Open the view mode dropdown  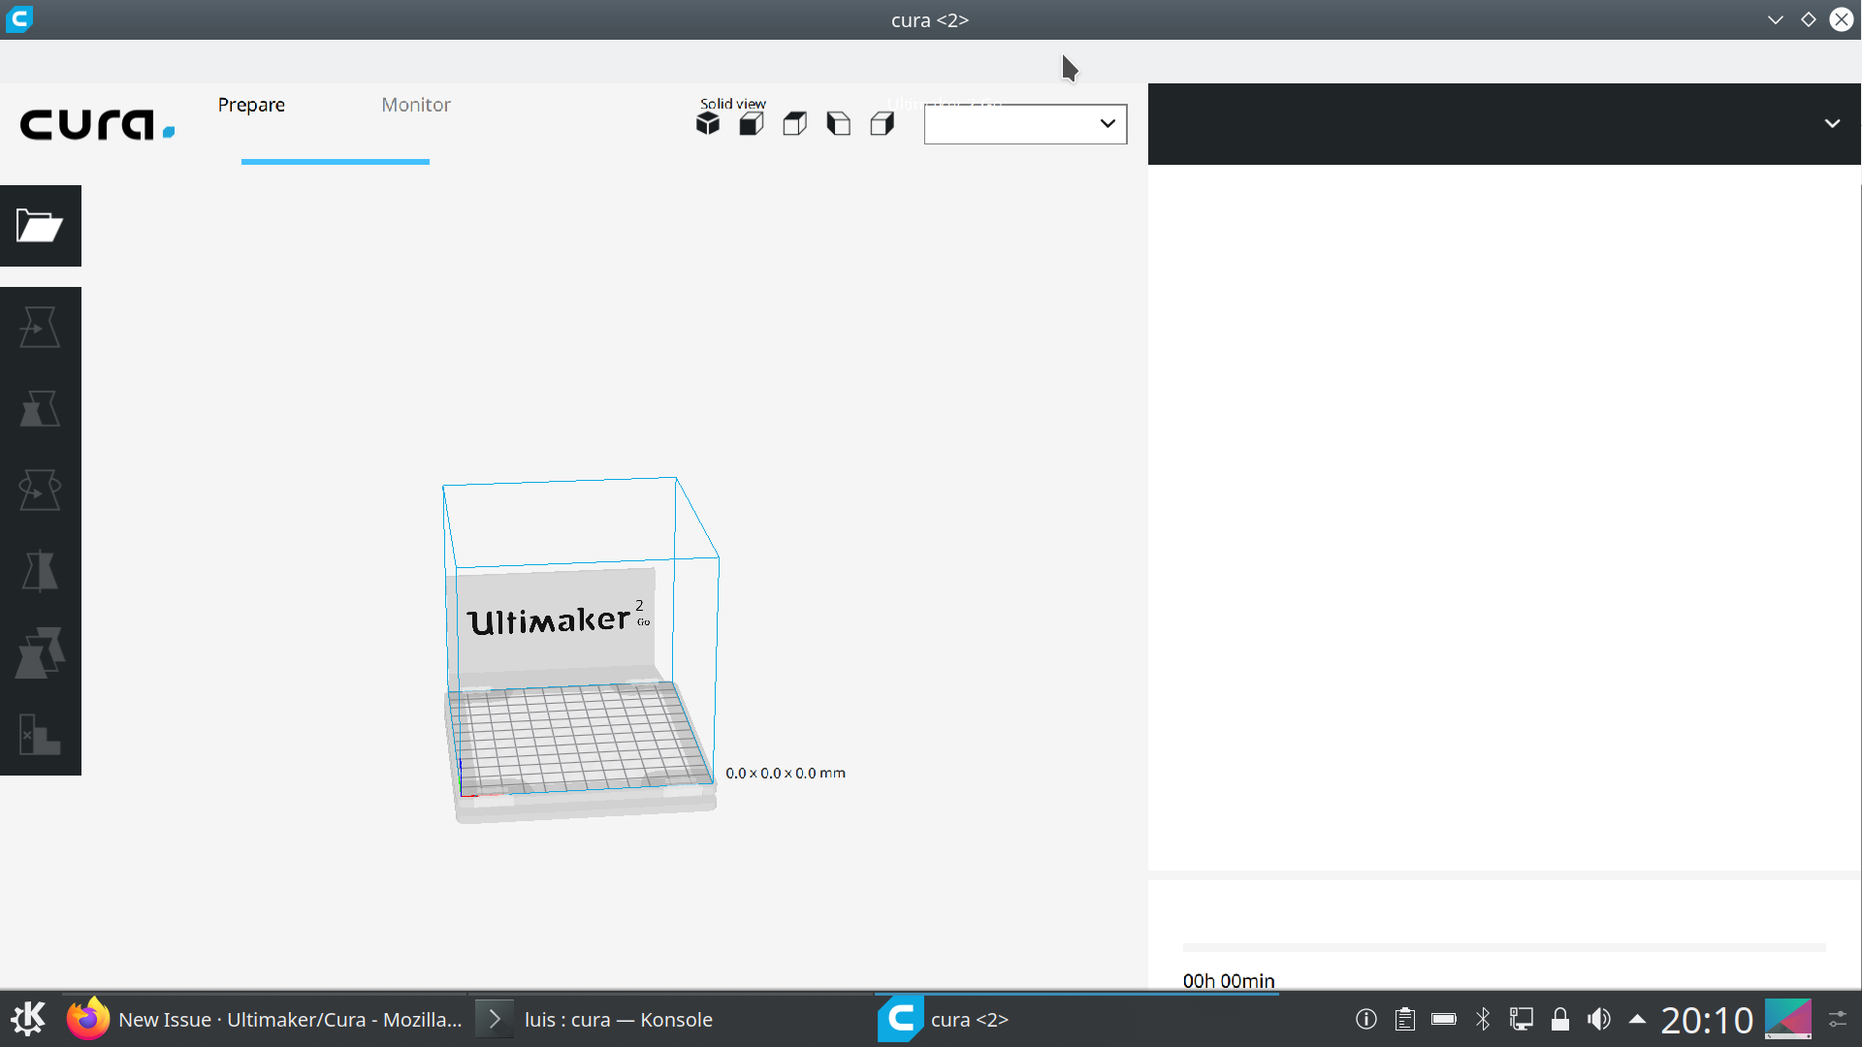point(1025,124)
